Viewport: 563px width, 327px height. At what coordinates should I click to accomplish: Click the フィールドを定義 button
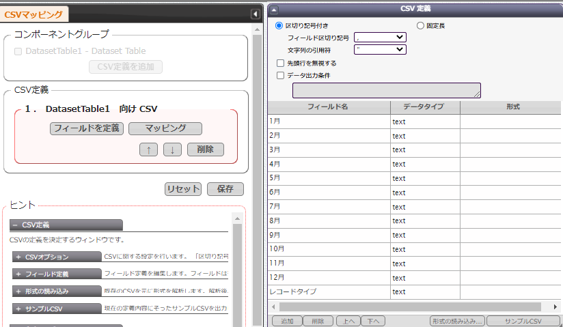[x=87, y=128]
